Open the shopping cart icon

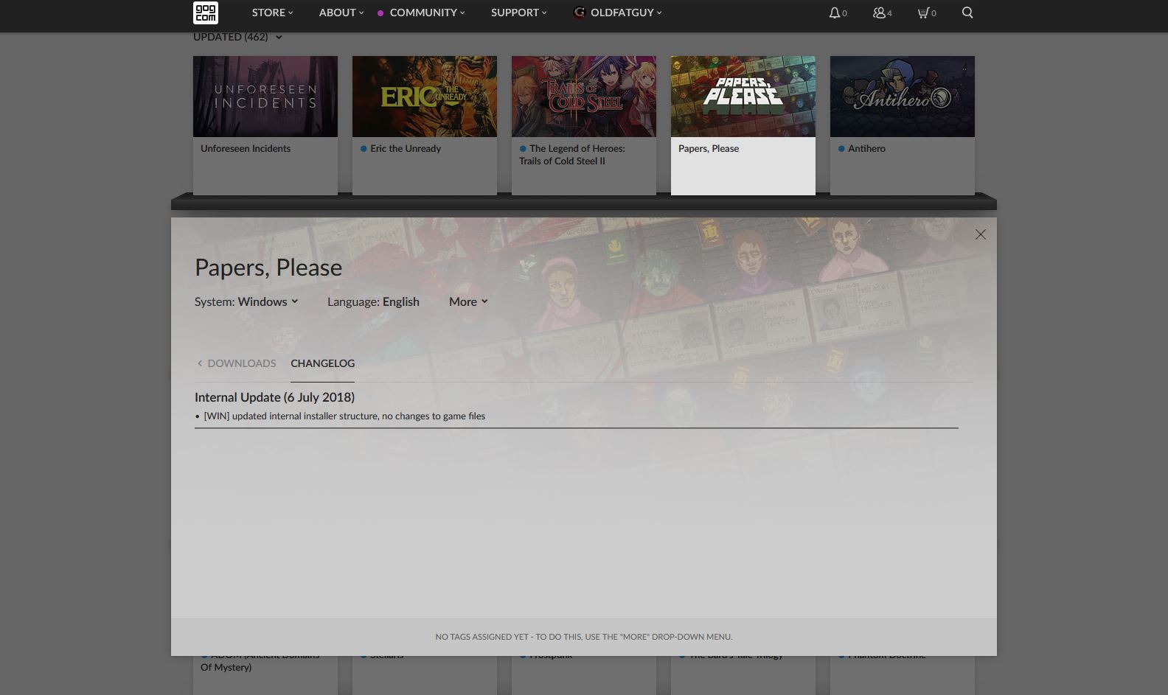click(x=922, y=13)
